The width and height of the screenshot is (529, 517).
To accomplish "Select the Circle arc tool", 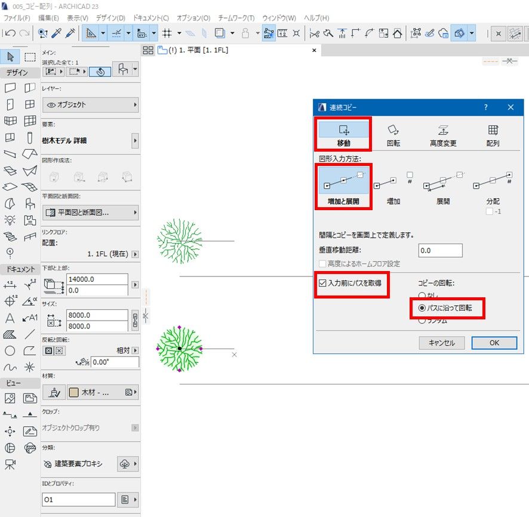I will pos(10,351).
